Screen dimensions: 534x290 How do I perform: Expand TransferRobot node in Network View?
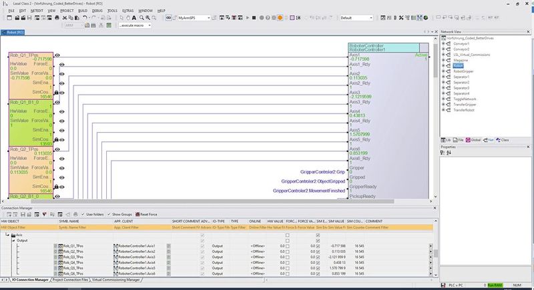[443, 110]
